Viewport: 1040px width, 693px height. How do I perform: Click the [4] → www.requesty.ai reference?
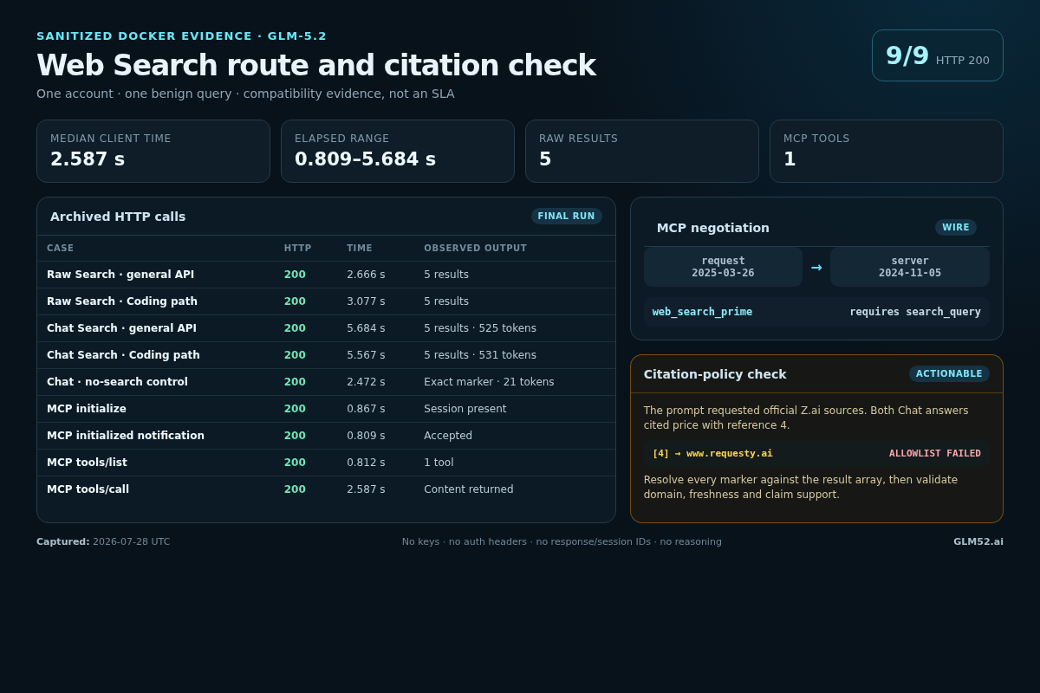click(712, 453)
